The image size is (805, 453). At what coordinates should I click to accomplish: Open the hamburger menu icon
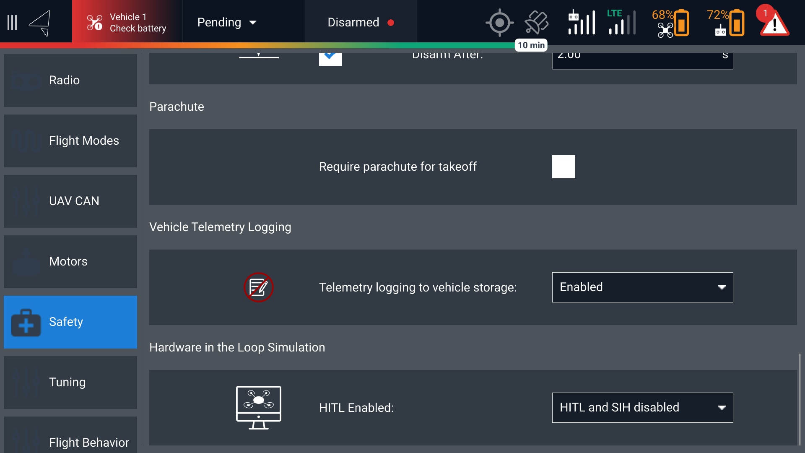point(12,23)
